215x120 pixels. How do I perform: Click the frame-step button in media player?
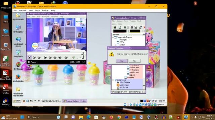(x=66, y=57)
